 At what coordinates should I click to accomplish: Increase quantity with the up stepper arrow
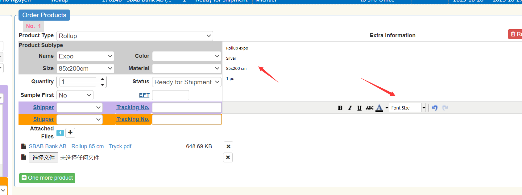(x=102, y=79)
